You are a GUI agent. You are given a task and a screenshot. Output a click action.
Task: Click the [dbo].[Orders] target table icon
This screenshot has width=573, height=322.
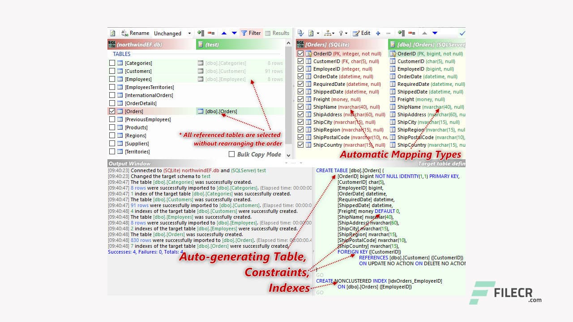point(201,111)
